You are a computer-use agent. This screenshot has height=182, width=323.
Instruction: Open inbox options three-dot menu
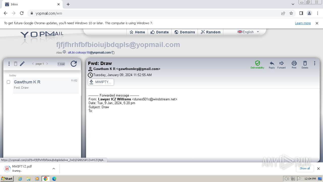point(9,64)
